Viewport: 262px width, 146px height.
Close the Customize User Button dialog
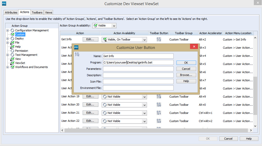click(x=194, y=47)
